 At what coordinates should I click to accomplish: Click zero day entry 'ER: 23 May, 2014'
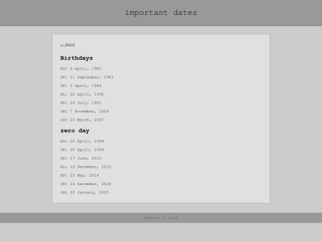coord(80,176)
